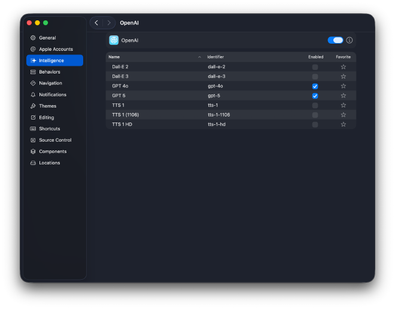Click the dall-e-2 identifier cell

point(217,67)
